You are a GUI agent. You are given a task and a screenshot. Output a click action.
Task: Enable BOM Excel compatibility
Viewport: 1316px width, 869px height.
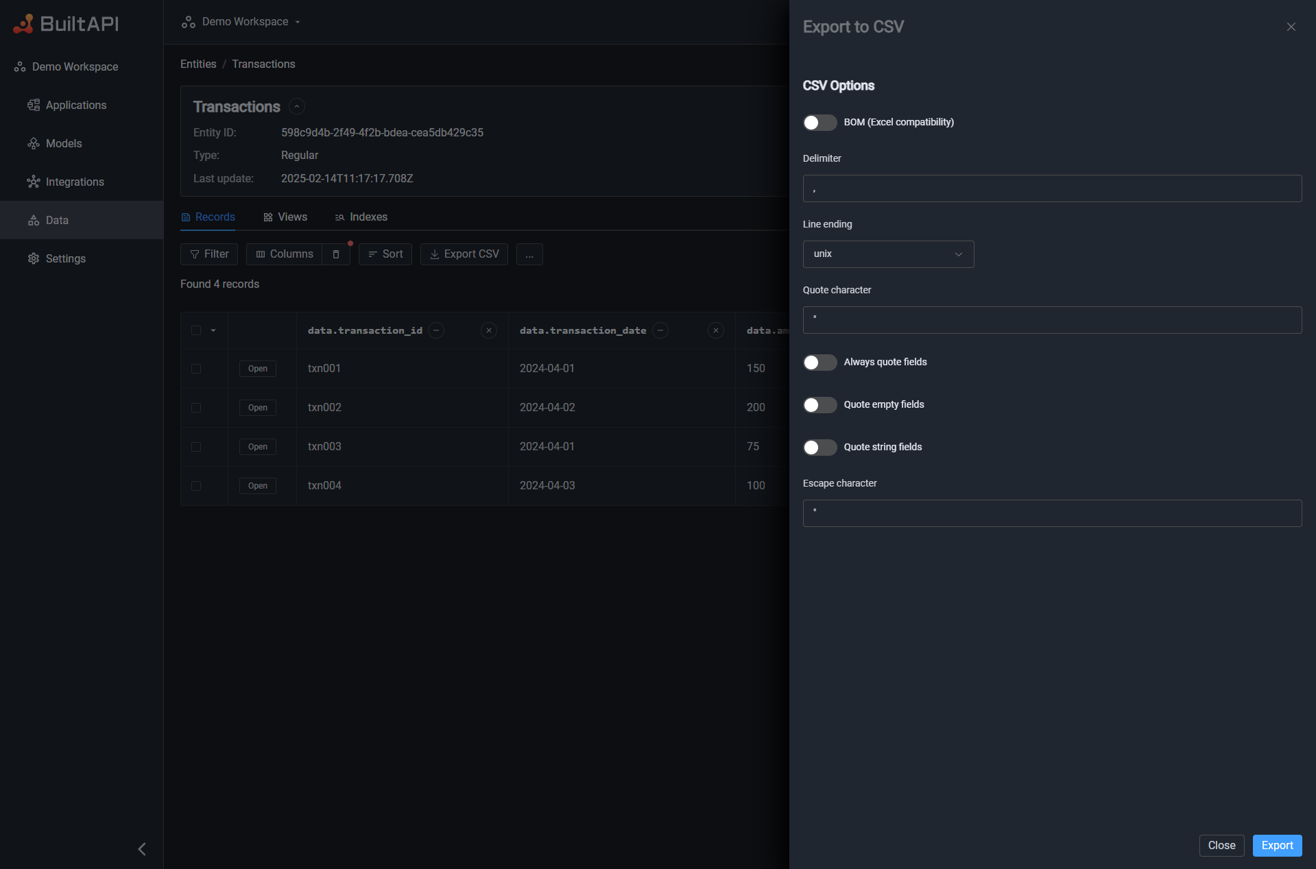tap(819, 123)
